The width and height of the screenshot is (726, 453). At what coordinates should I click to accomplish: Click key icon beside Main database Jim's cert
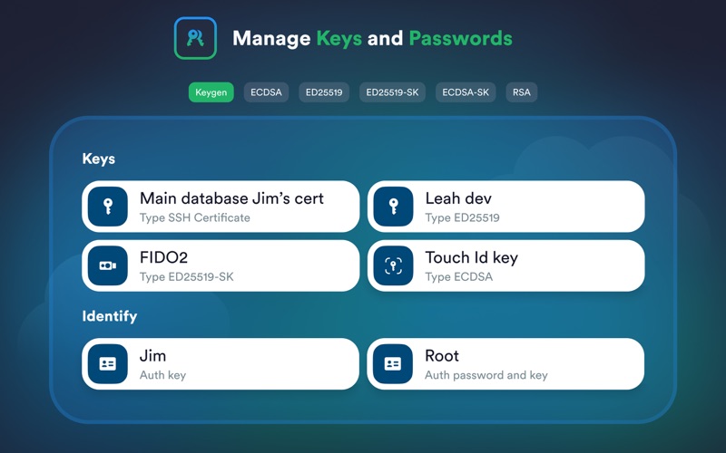[108, 207]
